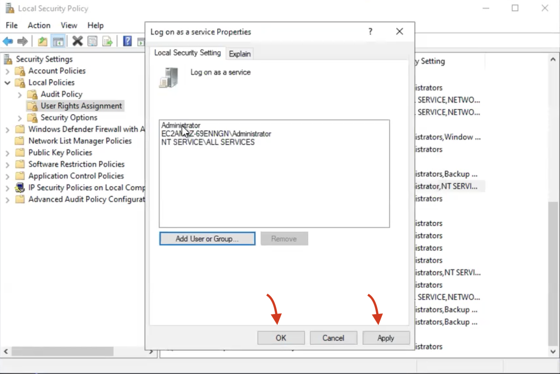Open the Action menu

click(x=39, y=25)
